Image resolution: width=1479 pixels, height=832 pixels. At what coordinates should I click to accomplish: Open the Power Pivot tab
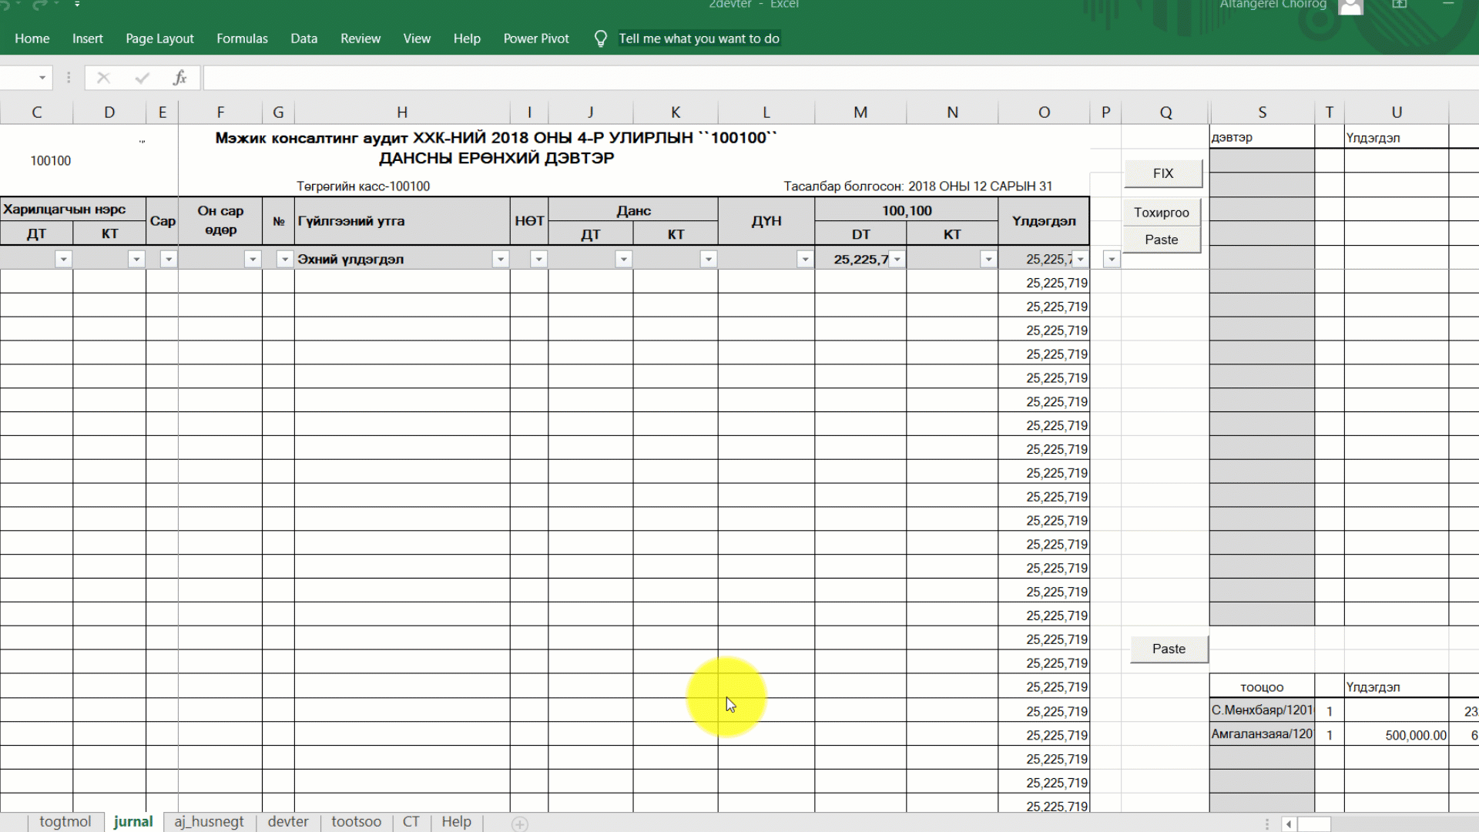coord(536,39)
